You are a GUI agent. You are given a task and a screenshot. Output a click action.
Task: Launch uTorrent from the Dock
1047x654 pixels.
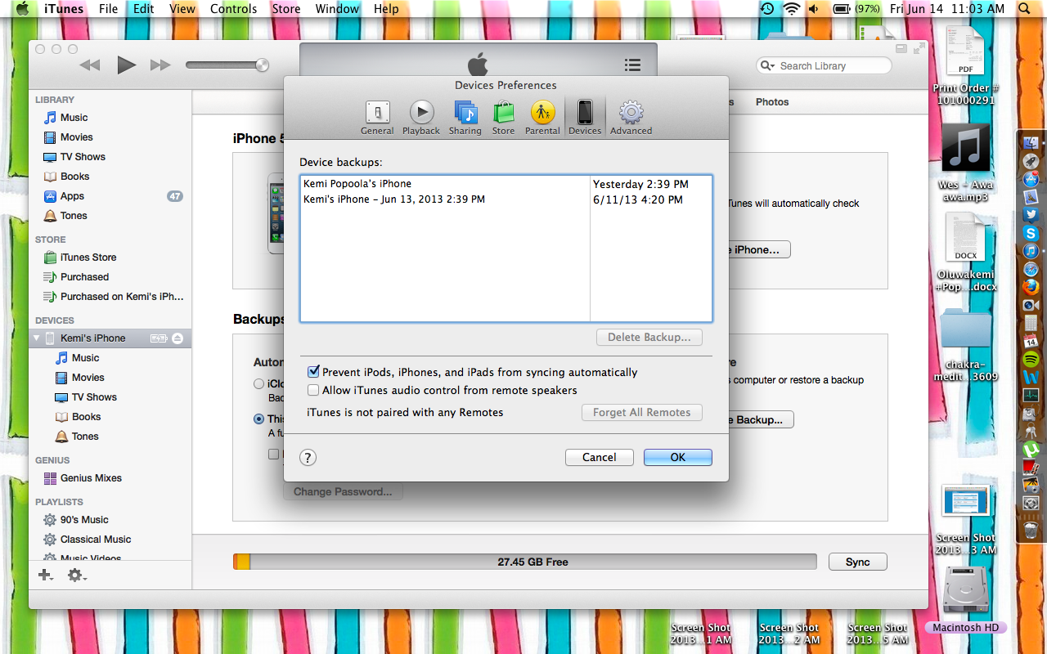coord(1031,449)
